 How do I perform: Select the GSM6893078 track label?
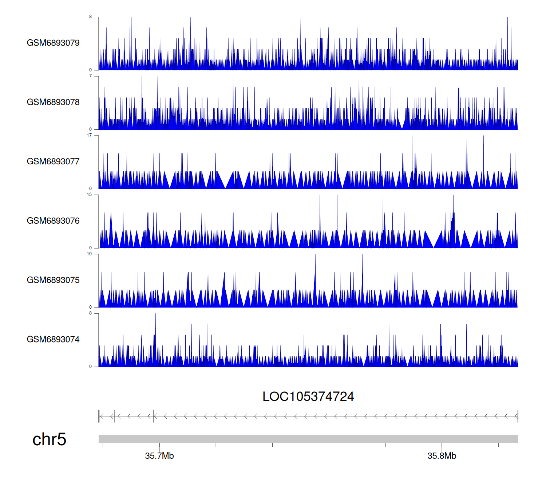pos(53,102)
